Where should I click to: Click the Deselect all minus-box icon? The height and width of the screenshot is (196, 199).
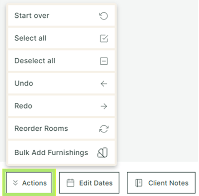[104, 61]
